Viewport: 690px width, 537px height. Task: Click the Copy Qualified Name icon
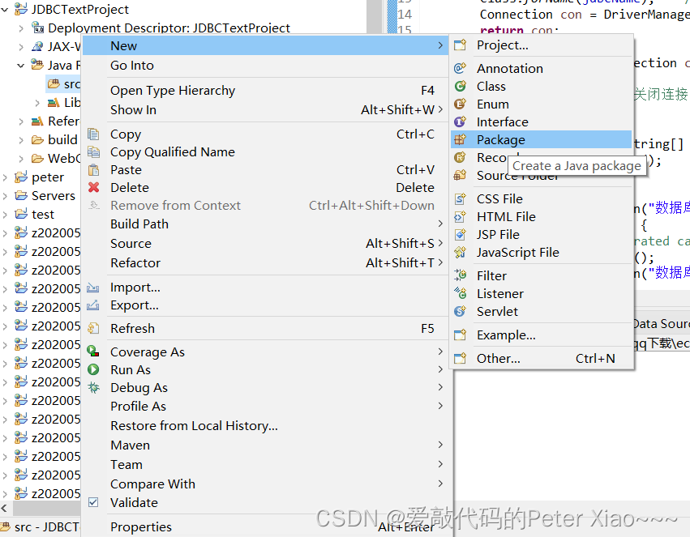(93, 151)
